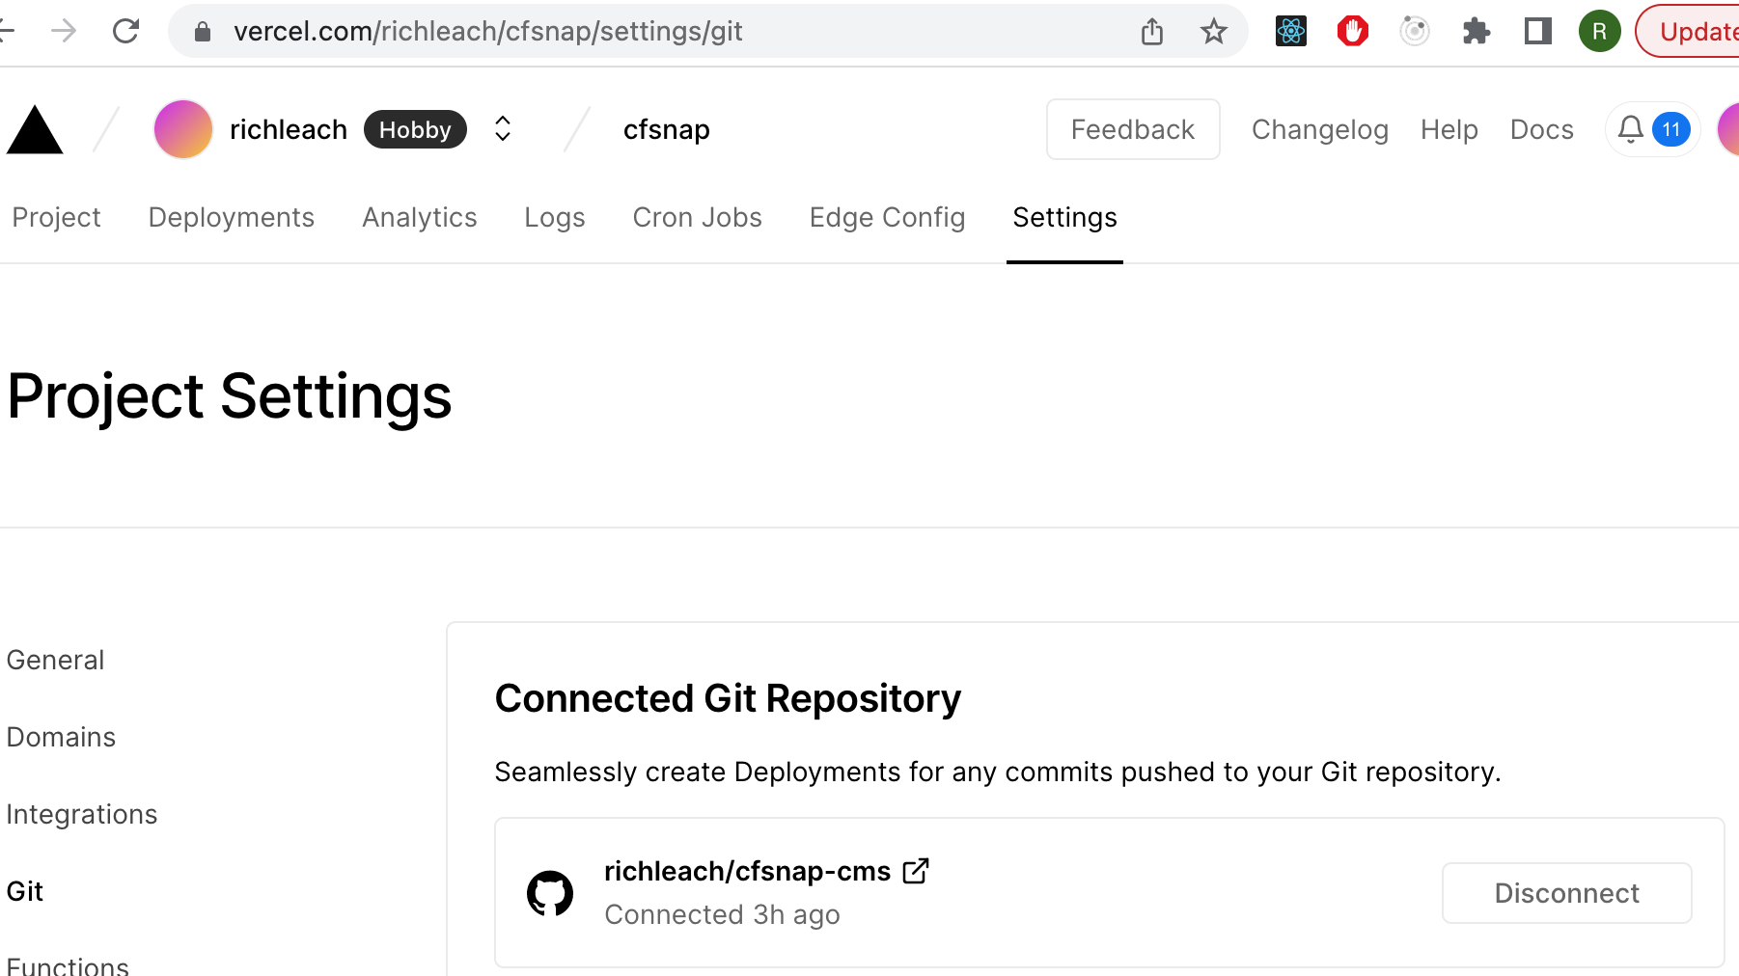
Task: Switch to the Cron Jobs tab
Action: tap(698, 218)
